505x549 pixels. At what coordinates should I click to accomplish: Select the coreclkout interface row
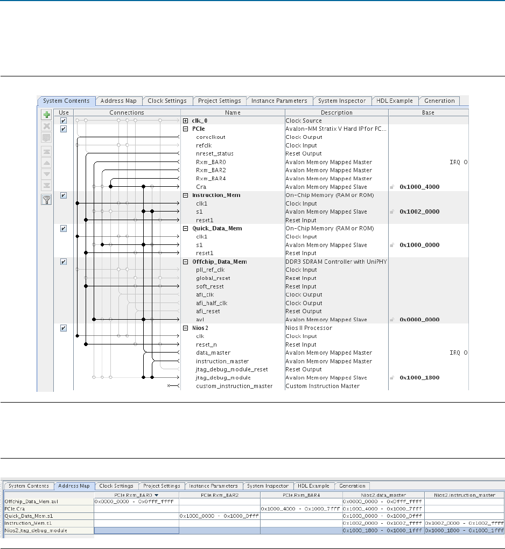[x=211, y=137]
